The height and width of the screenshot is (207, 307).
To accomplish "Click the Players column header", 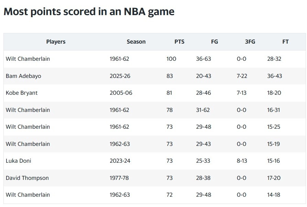I will 56,42.
